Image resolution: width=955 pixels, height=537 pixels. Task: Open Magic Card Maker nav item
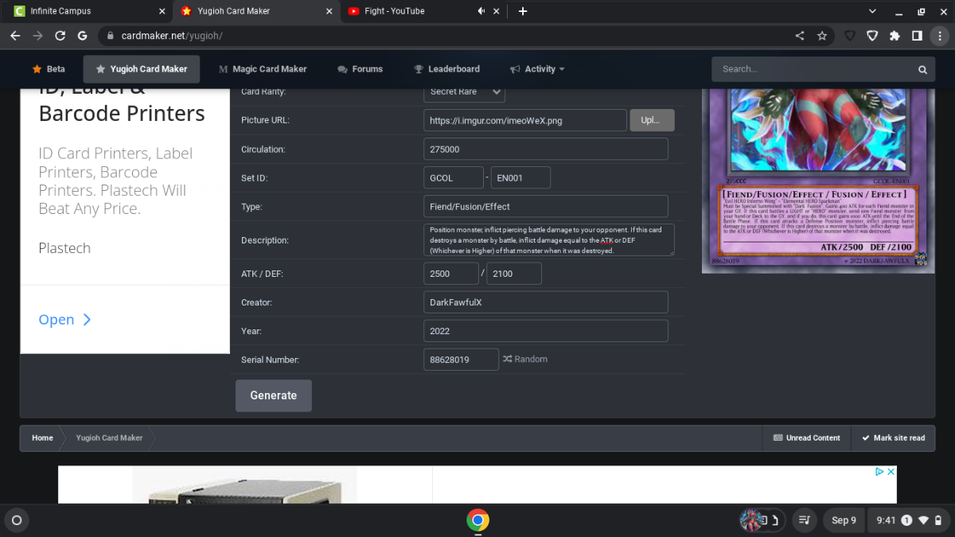pos(263,69)
